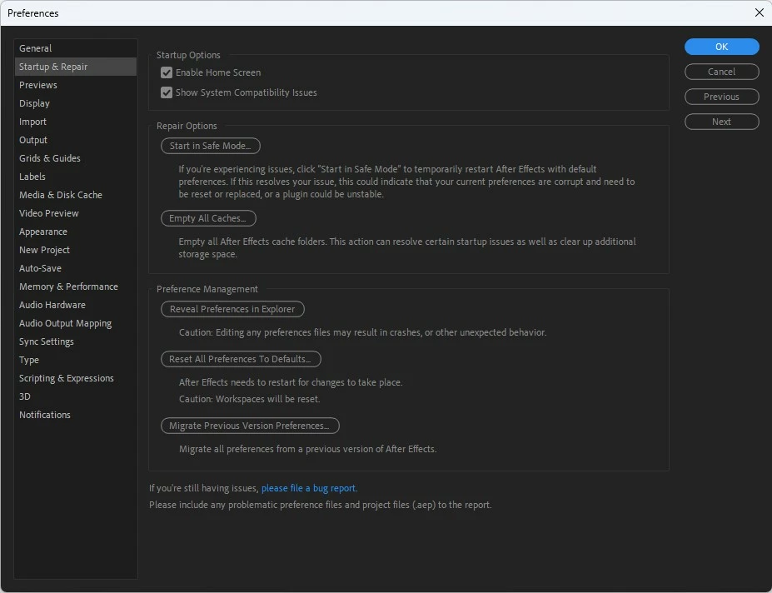
Task: Open Output preferences
Action: coord(75,140)
